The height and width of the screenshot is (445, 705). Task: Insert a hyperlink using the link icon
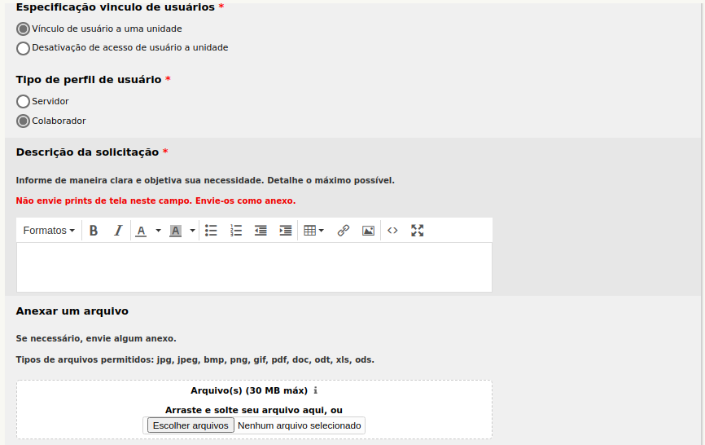pos(344,231)
